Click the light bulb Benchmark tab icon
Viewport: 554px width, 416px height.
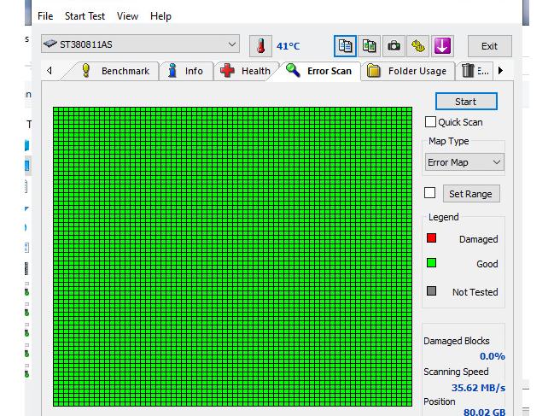(86, 71)
